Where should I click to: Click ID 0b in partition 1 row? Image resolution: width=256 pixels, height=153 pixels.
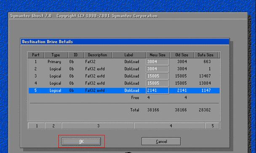coord(72,62)
